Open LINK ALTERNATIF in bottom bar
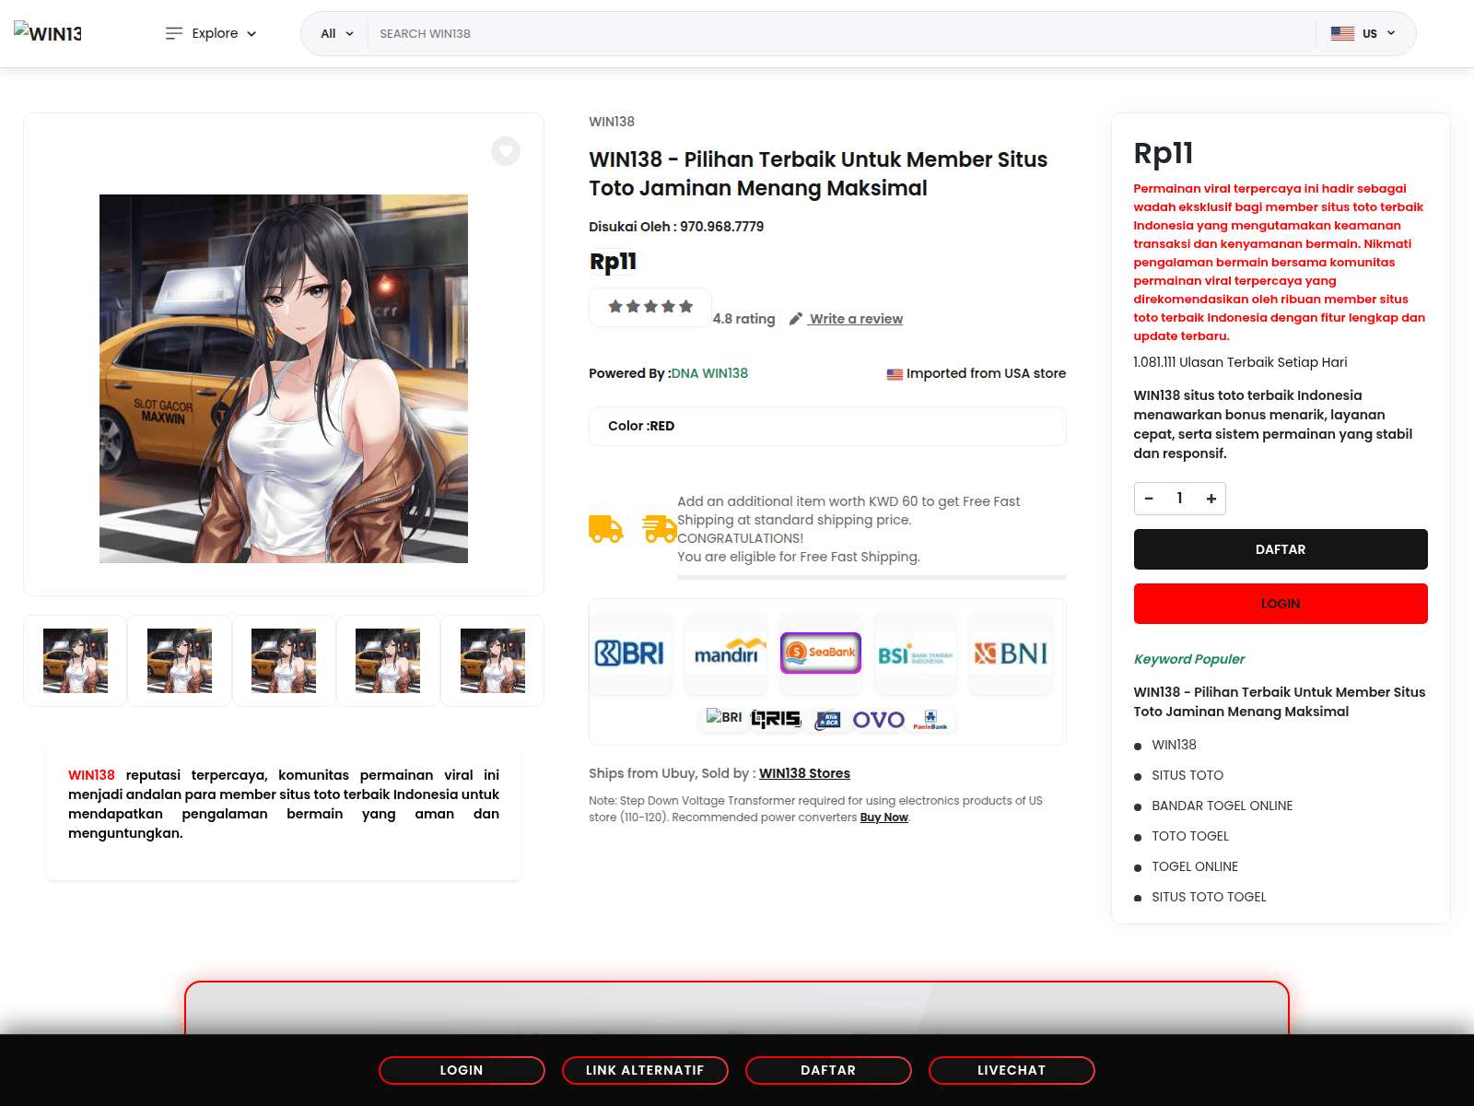Viewport: 1474px width, 1106px height. click(645, 1070)
